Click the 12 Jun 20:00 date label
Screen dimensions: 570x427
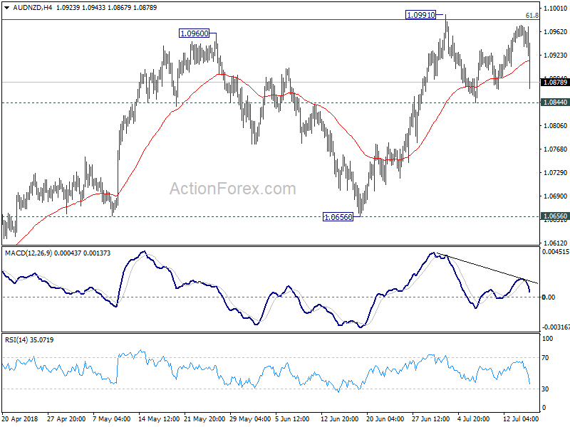[340, 418]
